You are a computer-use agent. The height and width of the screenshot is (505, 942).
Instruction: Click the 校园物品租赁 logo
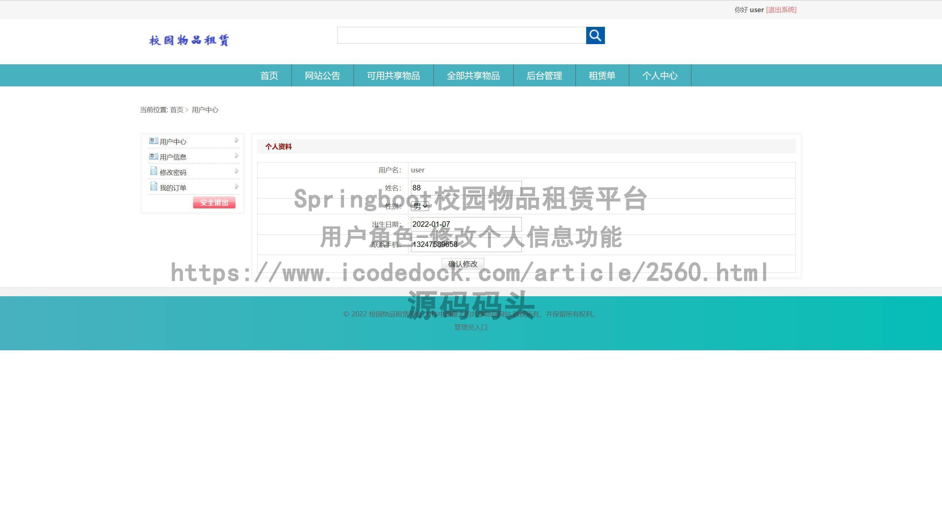click(189, 40)
